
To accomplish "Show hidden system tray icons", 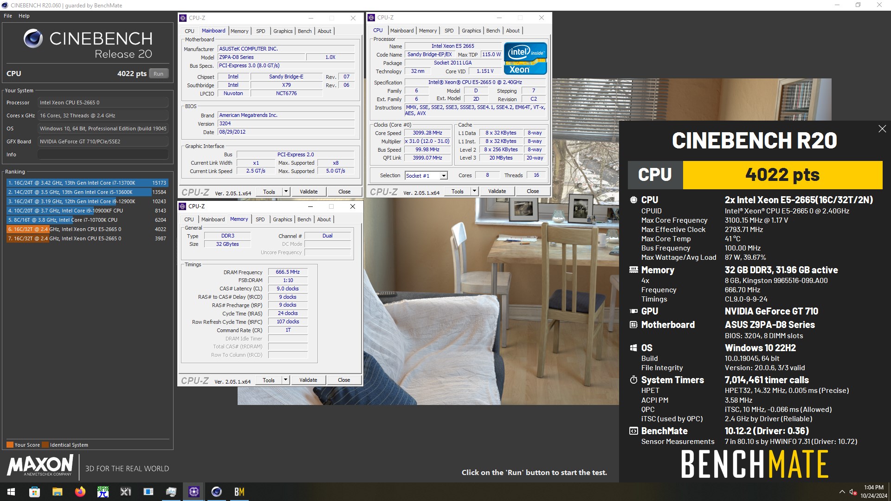I will (x=842, y=492).
